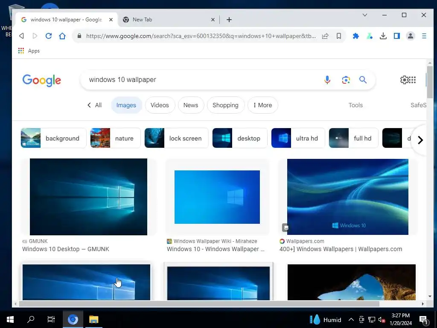This screenshot has width=437, height=328.
Task: Click the browser back arrow
Action: (x=21, y=36)
